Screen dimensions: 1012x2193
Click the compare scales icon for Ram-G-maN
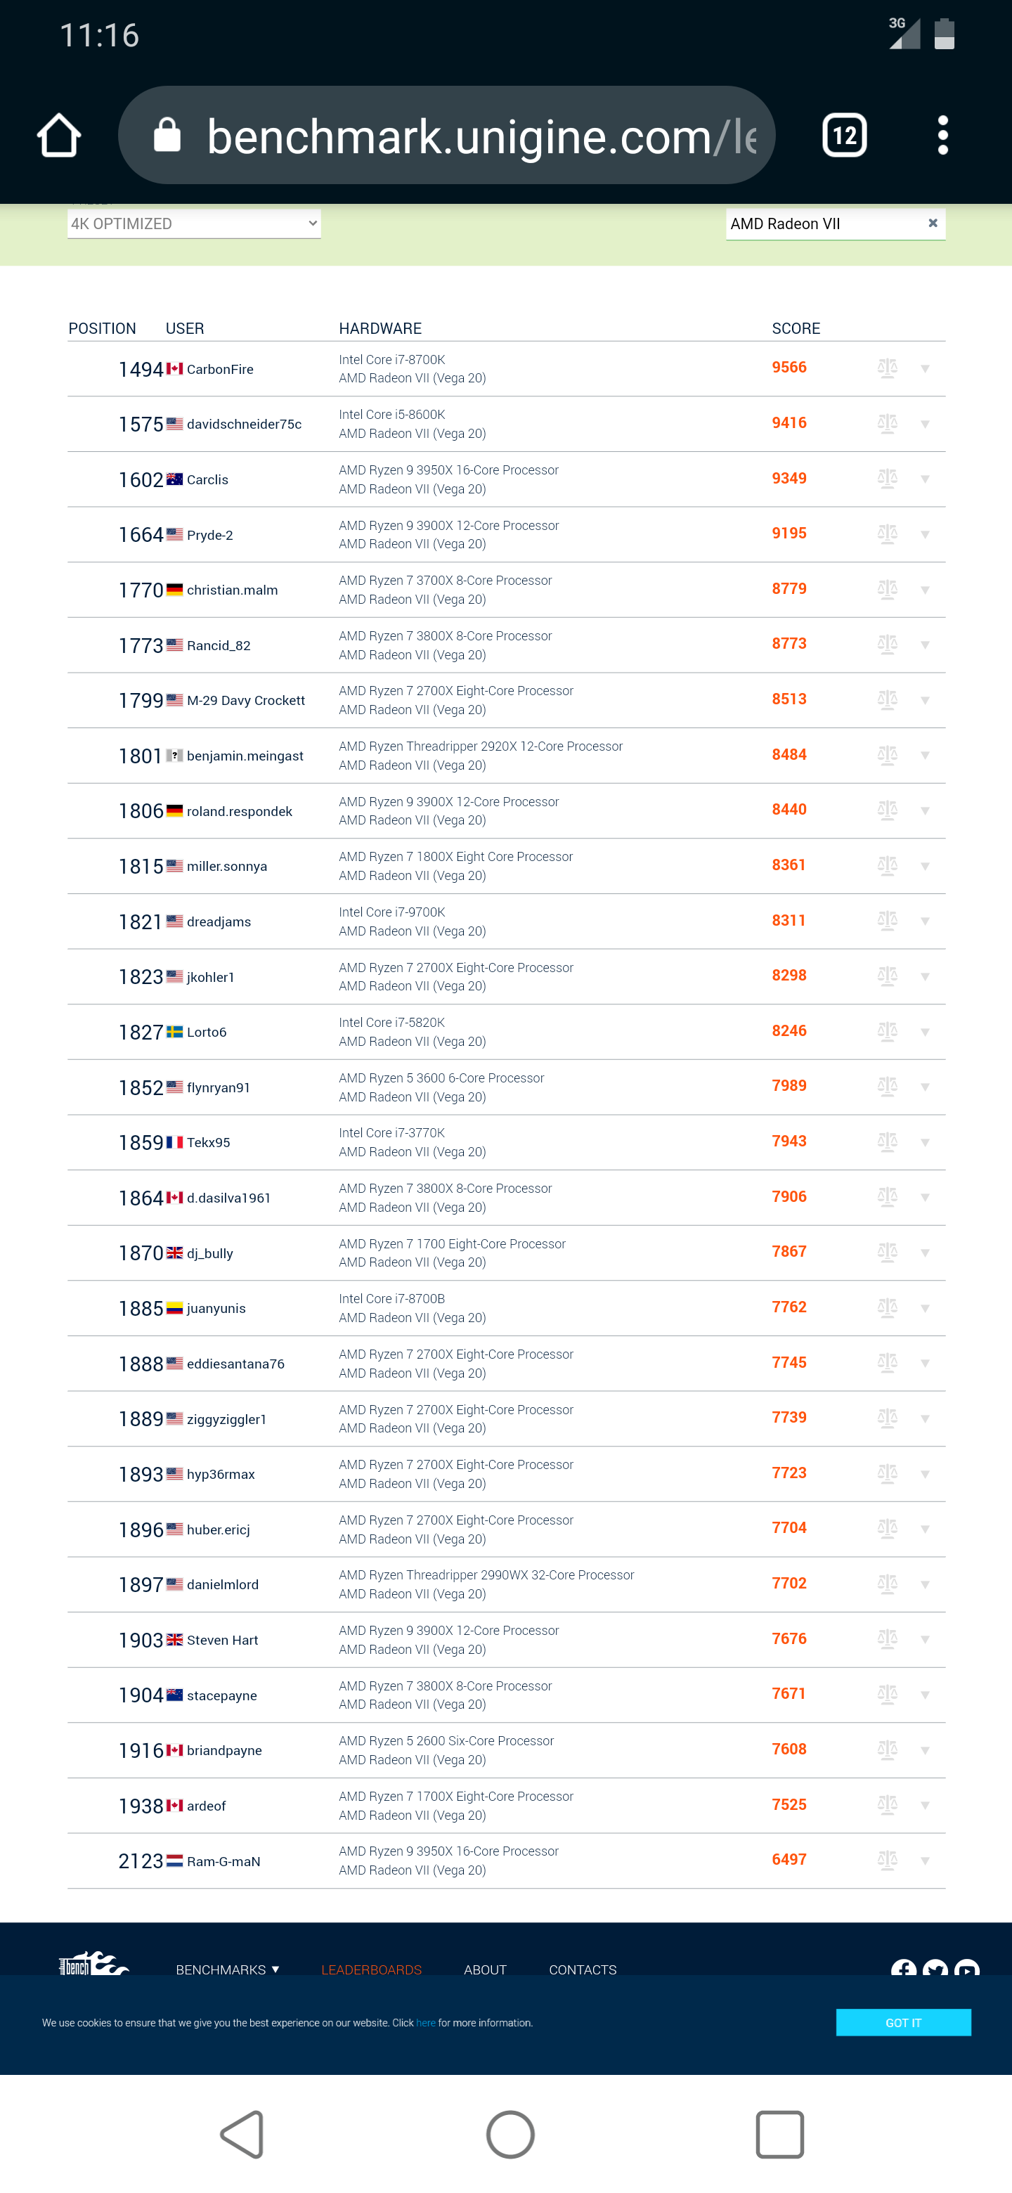click(887, 1860)
